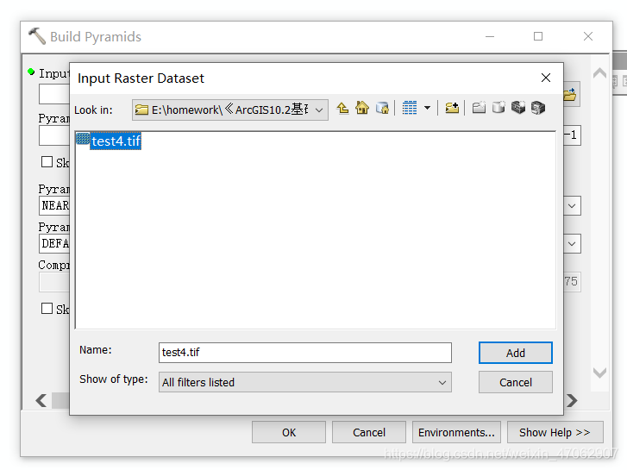Click the Name input field

click(305, 353)
